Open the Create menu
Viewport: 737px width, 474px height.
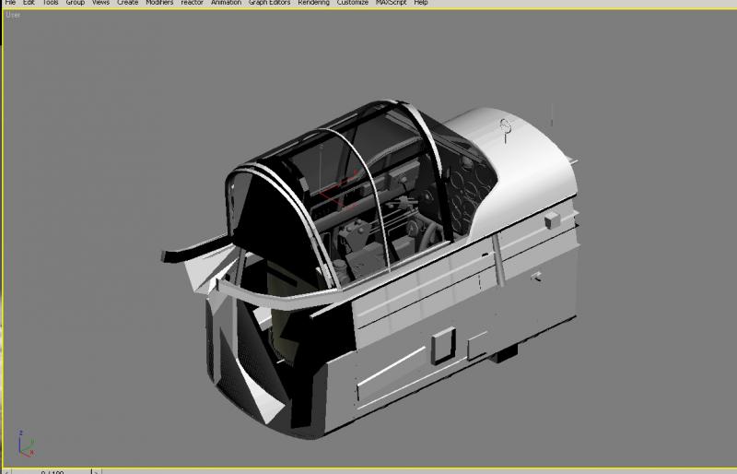pyautogui.click(x=127, y=3)
